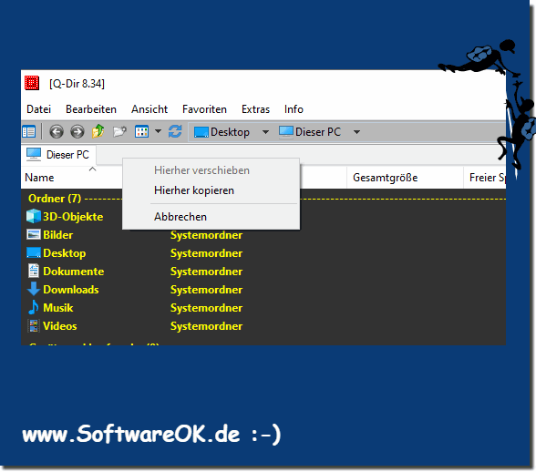
Task: Click the Dokumente page icon
Action: 34,271
